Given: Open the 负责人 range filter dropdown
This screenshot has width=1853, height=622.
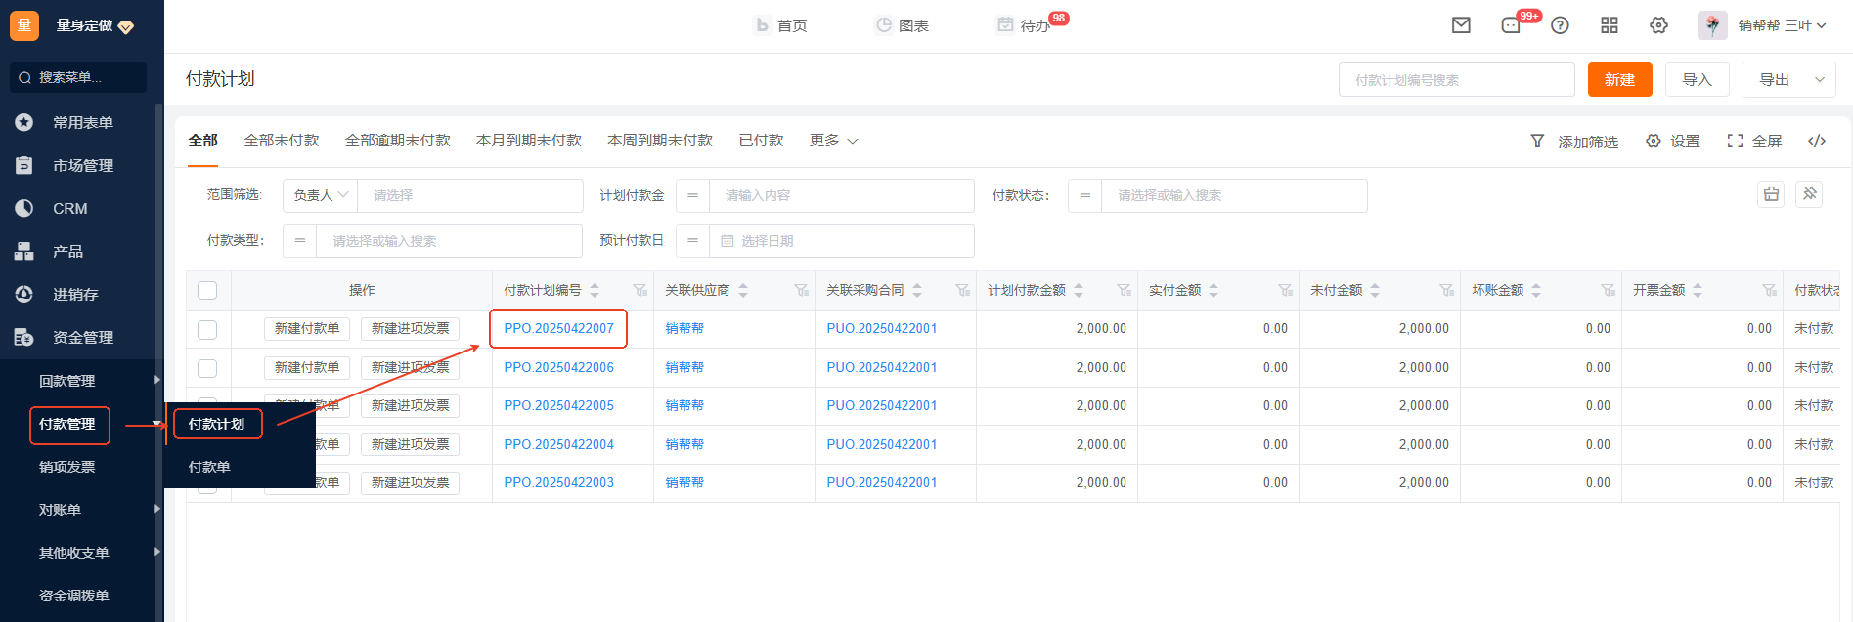Looking at the screenshot, I should coord(321,195).
